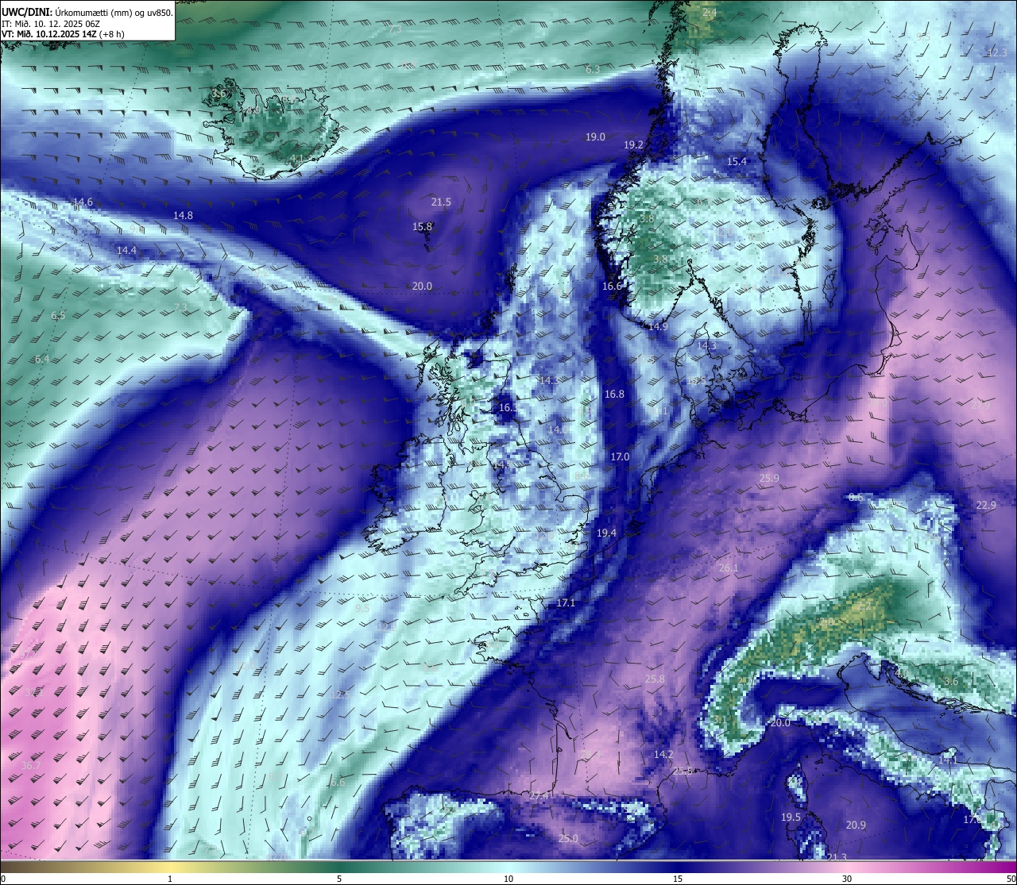The height and width of the screenshot is (885, 1017).
Task: Click the 25.8 value over France
Action: (x=654, y=679)
